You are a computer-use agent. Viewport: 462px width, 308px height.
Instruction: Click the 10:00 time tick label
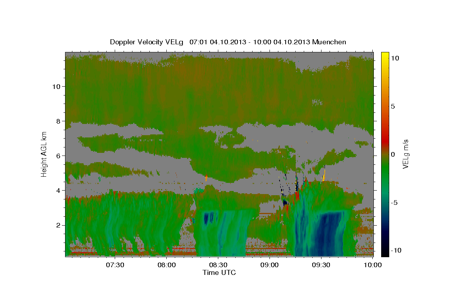373,265
